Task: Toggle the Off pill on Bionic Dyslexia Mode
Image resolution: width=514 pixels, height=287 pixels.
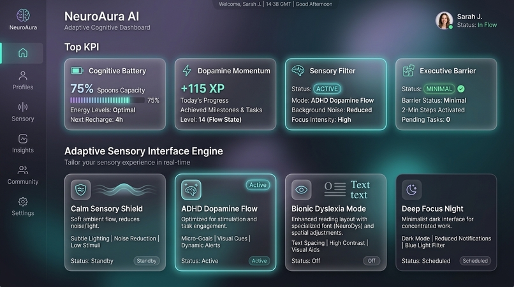Action: click(x=371, y=261)
